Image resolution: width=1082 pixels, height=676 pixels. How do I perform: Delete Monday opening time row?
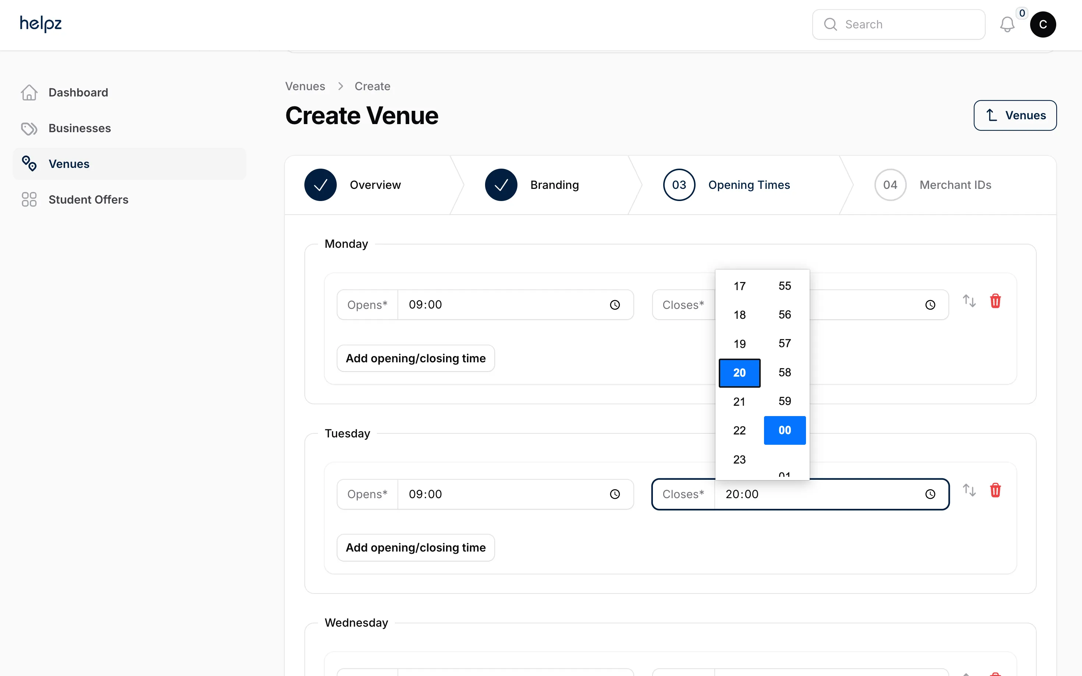click(995, 301)
